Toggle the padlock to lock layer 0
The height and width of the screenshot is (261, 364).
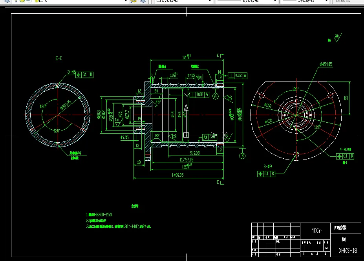point(28,1)
